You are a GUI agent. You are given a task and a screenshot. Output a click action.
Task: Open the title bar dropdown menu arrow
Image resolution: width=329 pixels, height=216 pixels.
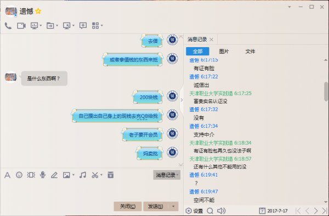click(290, 7)
